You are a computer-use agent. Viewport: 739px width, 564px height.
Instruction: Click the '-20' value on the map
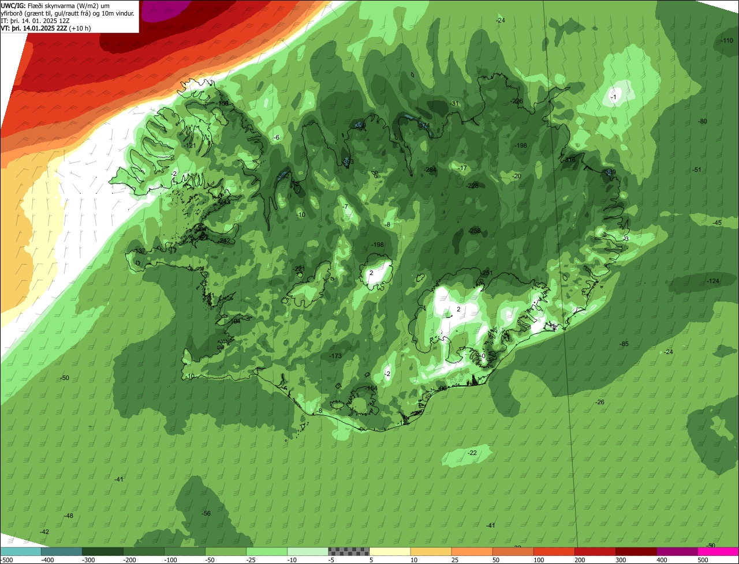click(x=517, y=176)
